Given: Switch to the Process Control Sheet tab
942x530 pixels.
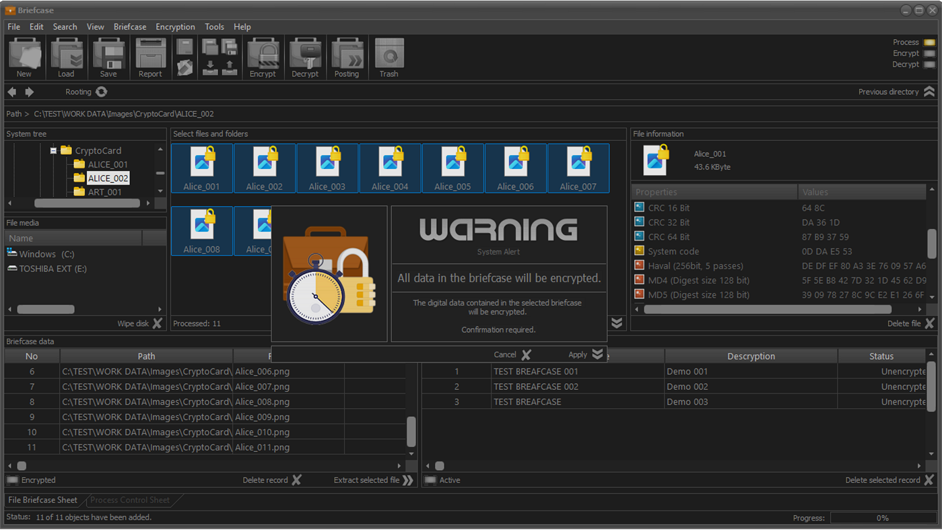Looking at the screenshot, I should click(x=129, y=500).
